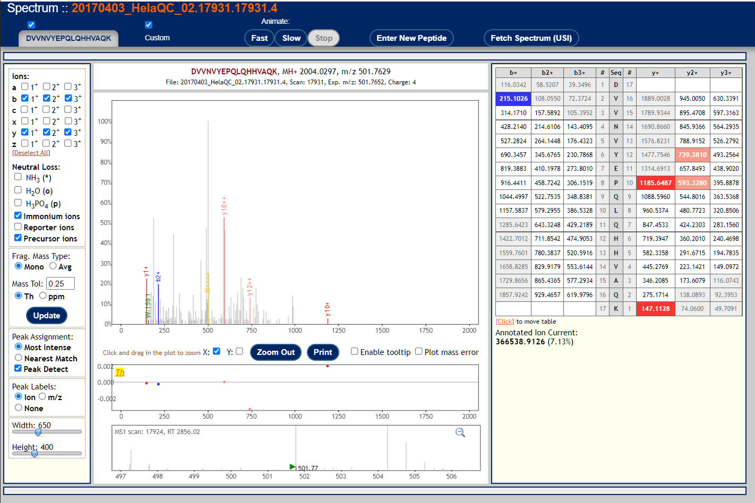This screenshot has width=755, height=503.
Task: Click the magnifier icon in MS1 scan
Action: point(460,432)
